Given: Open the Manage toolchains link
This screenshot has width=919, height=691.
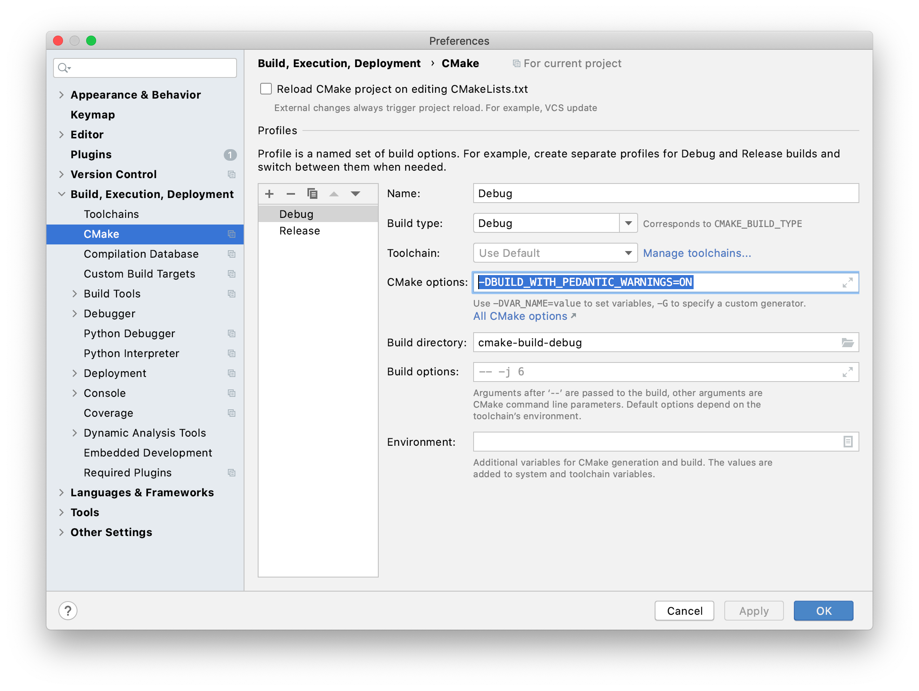Looking at the screenshot, I should pyautogui.click(x=697, y=253).
